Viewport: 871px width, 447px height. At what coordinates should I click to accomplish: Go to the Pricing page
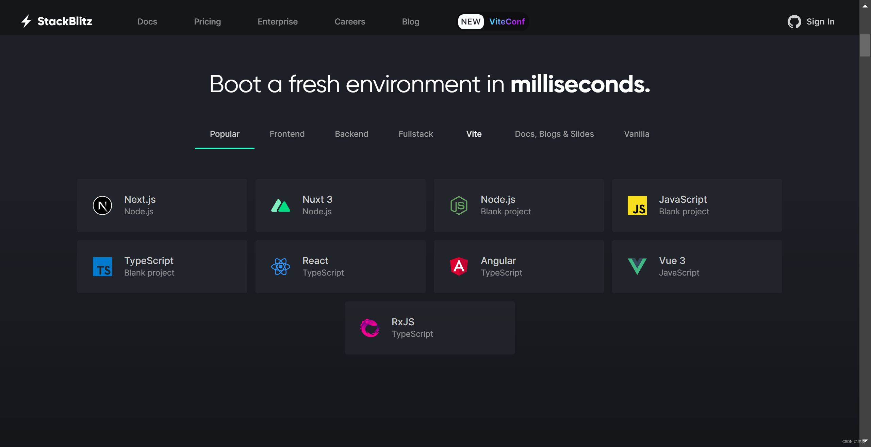208,21
